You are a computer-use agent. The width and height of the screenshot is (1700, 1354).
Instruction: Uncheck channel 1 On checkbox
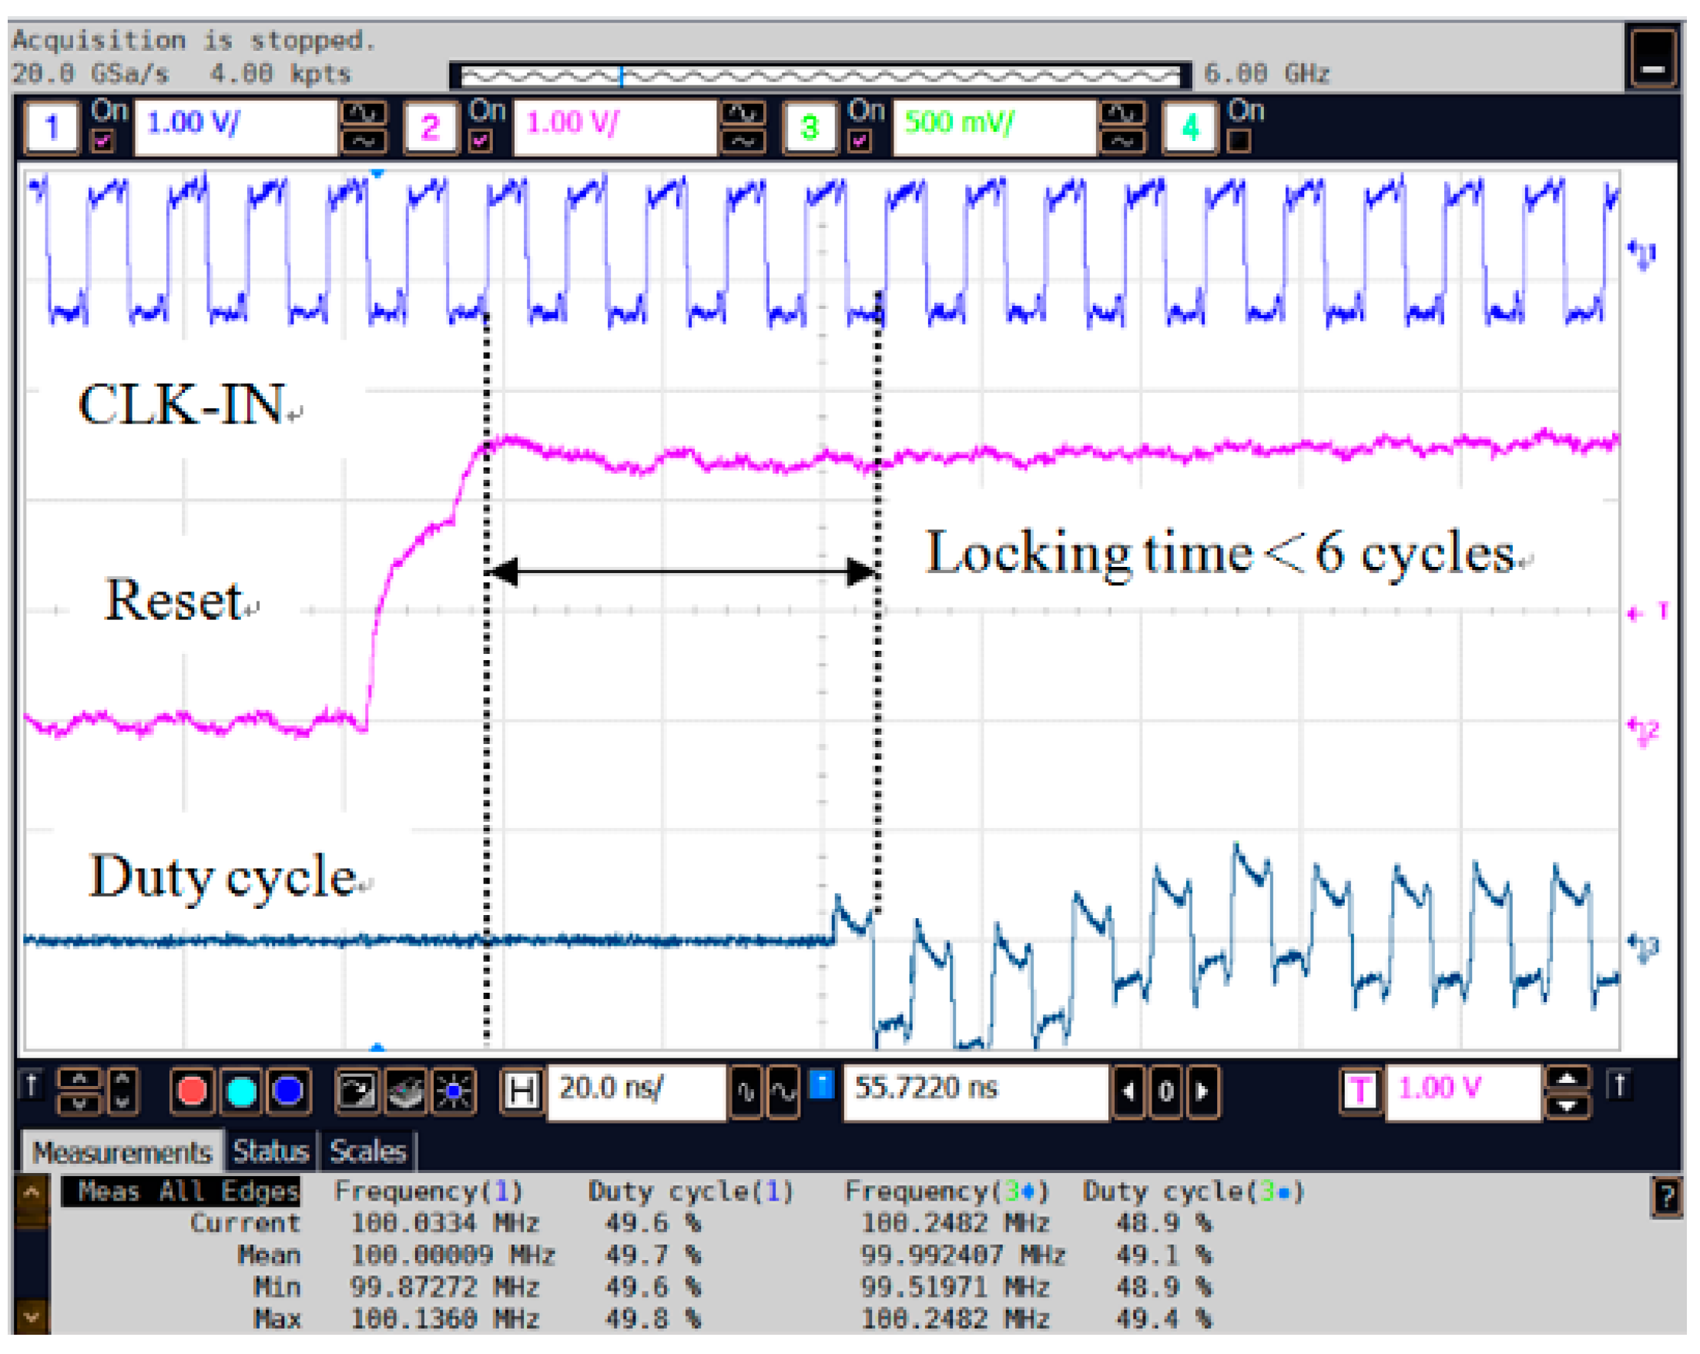(x=102, y=141)
